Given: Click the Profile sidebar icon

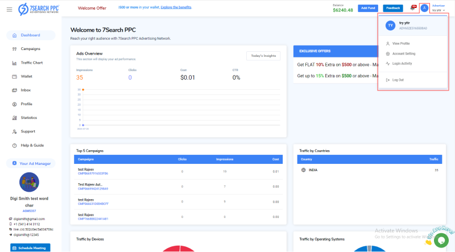Looking at the screenshot, I should click(15, 104).
